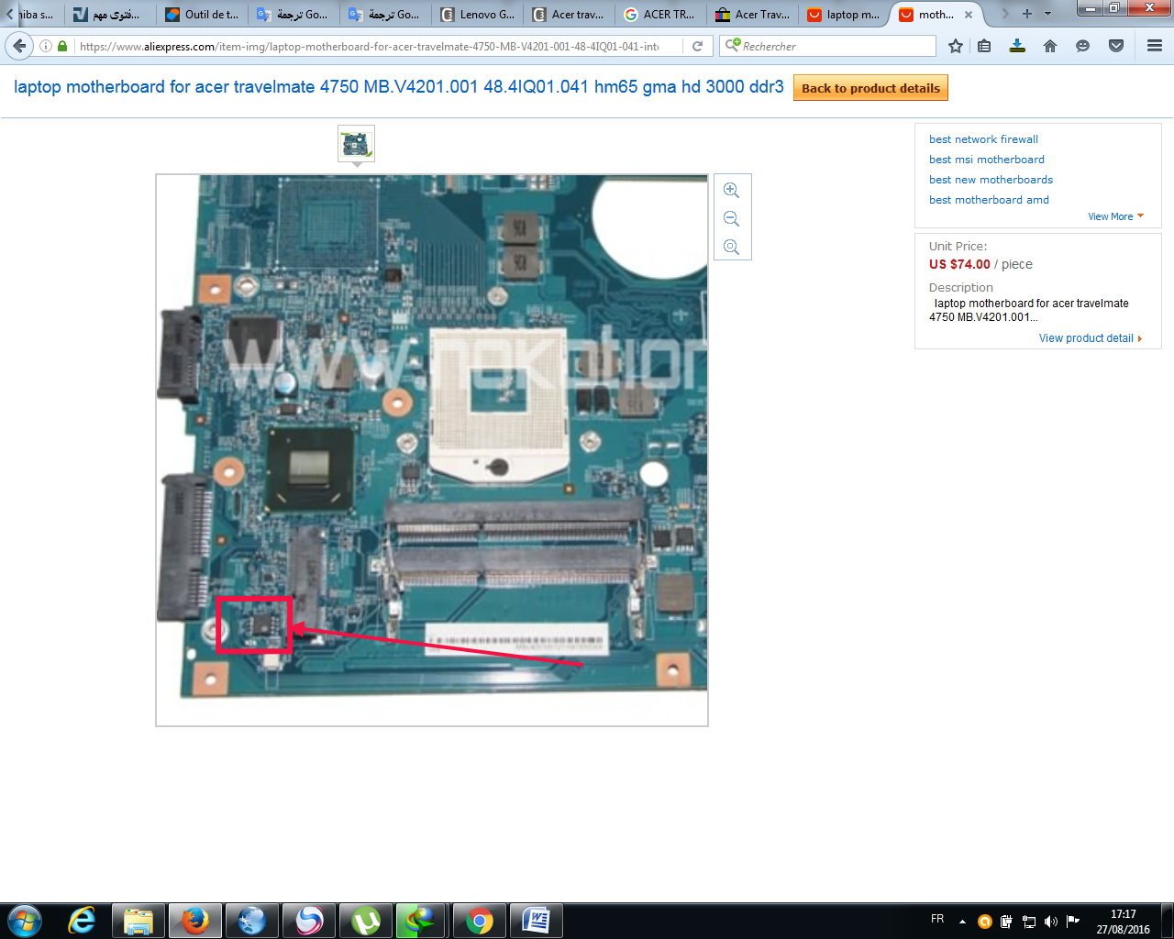The height and width of the screenshot is (939, 1174).
Task: Zoom in on the motherboard image
Action: pyautogui.click(x=731, y=190)
